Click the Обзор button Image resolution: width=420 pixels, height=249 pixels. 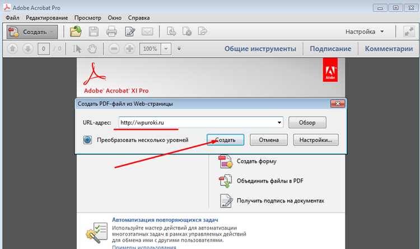[x=307, y=123]
